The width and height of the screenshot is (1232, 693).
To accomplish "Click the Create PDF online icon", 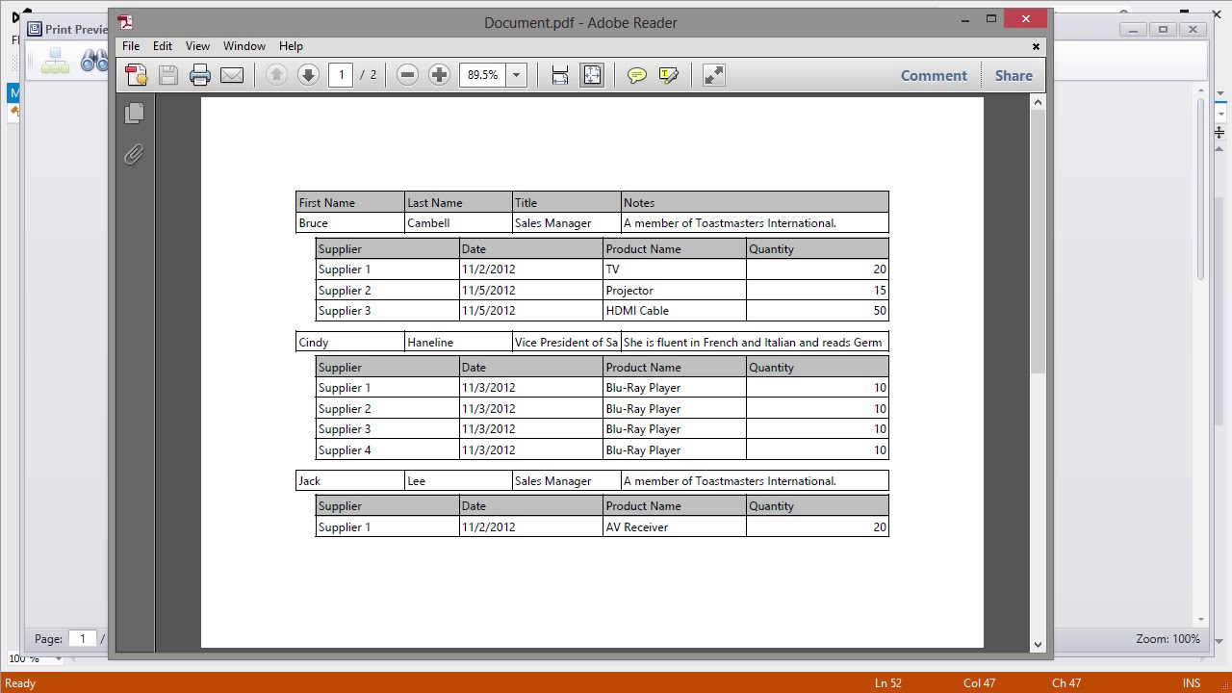I will click(136, 75).
